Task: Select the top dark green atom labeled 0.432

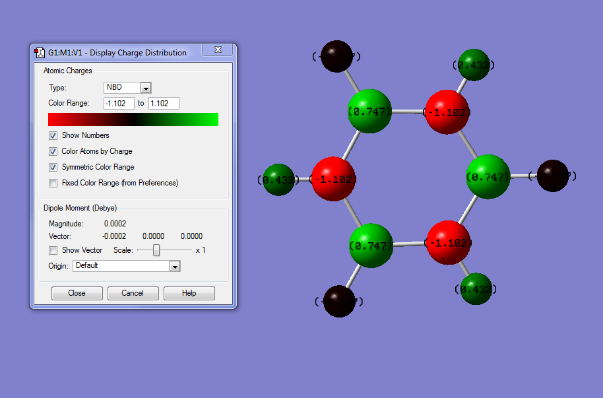Action: coord(474,65)
